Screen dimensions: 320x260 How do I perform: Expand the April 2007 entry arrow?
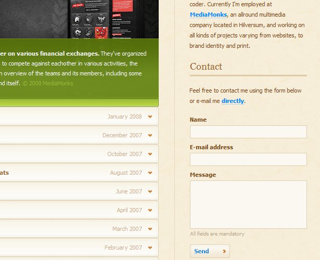(150, 210)
